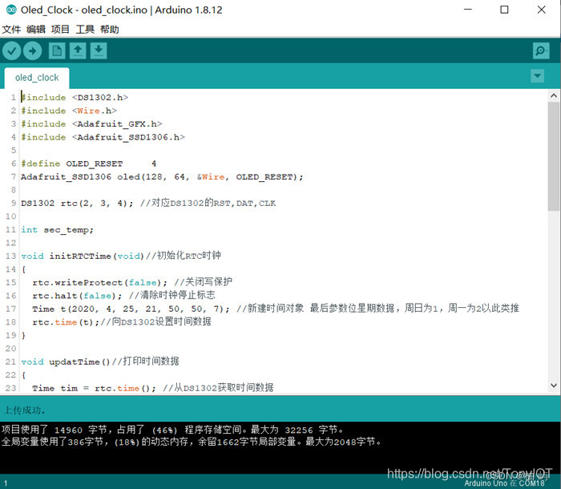
Task: Expand the tab options dropdown arrow
Action: 538,76
